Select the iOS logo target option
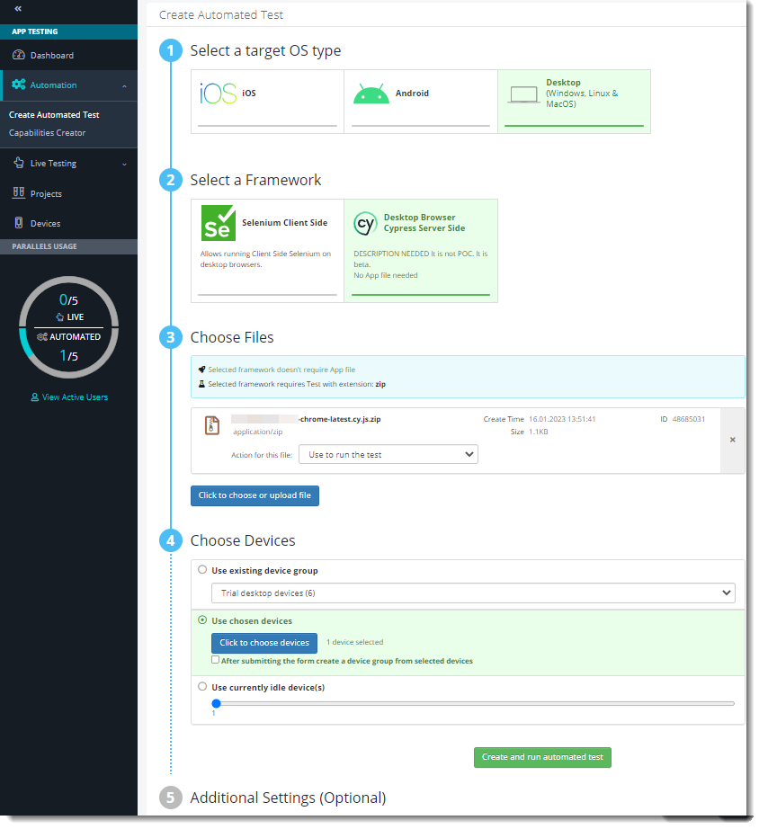The width and height of the screenshot is (759, 829). [x=218, y=94]
